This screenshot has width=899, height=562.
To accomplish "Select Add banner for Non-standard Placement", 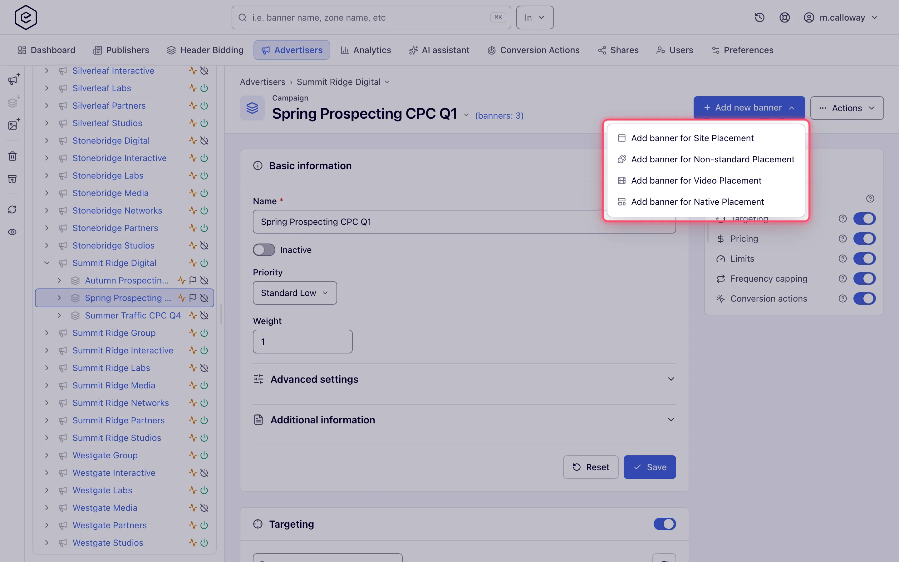I will [705, 159].
